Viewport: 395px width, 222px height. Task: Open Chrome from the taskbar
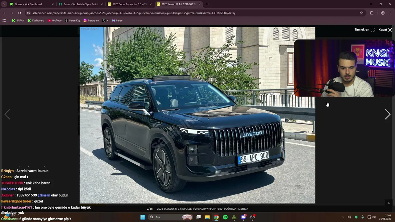click(216, 217)
